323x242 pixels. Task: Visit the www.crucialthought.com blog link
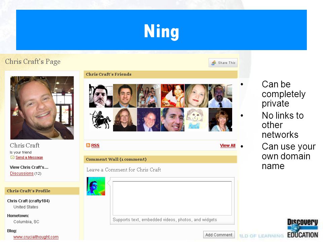click(x=36, y=237)
